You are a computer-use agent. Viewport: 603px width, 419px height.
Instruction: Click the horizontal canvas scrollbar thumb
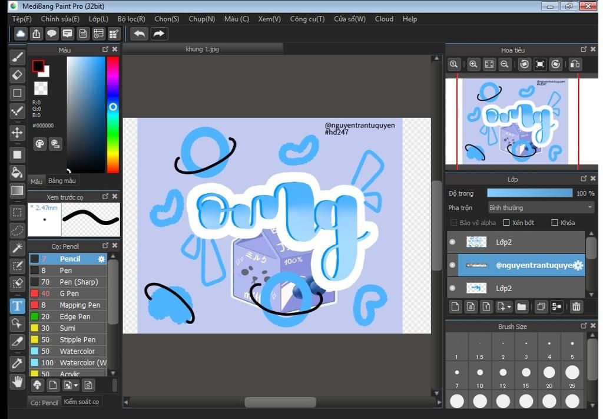[280, 402]
